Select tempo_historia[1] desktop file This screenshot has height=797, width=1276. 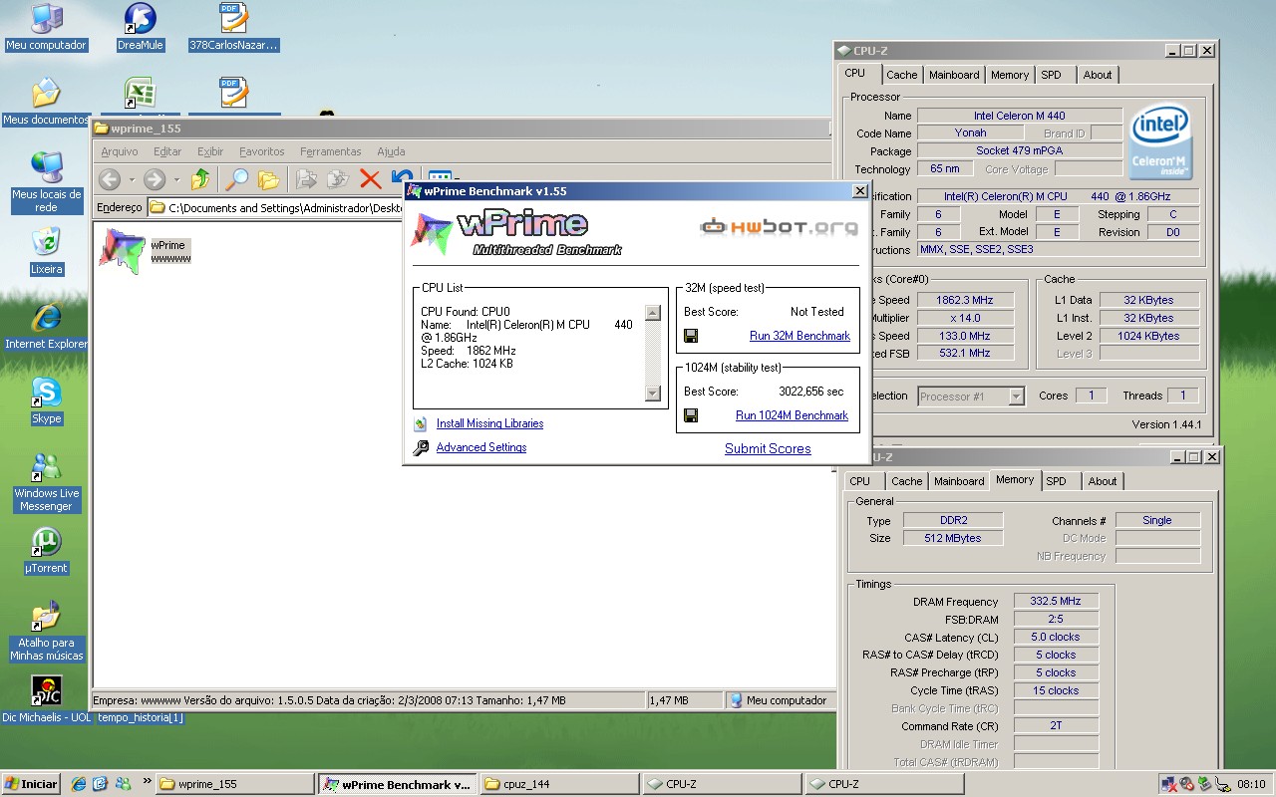click(x=141, y=717)
